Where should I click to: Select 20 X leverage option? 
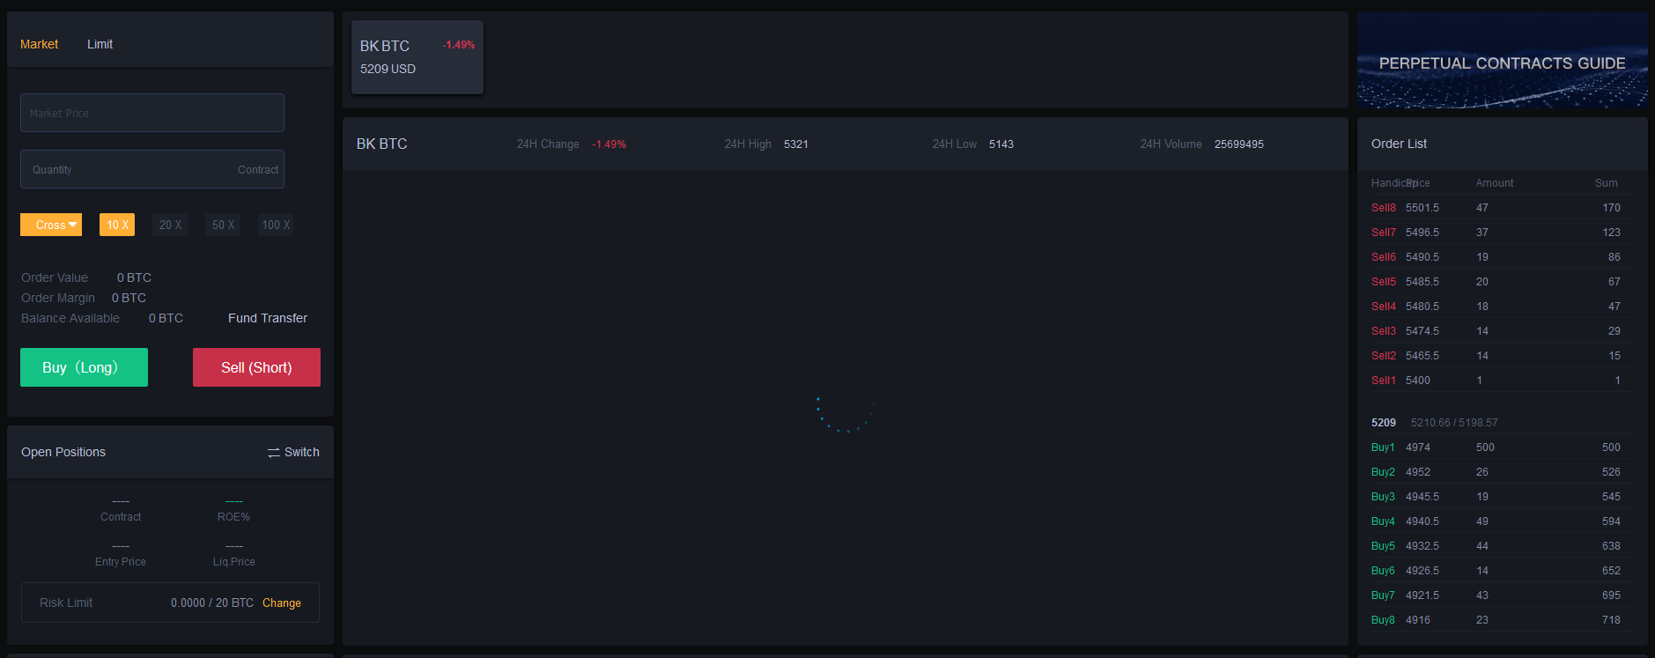[170, 225]
